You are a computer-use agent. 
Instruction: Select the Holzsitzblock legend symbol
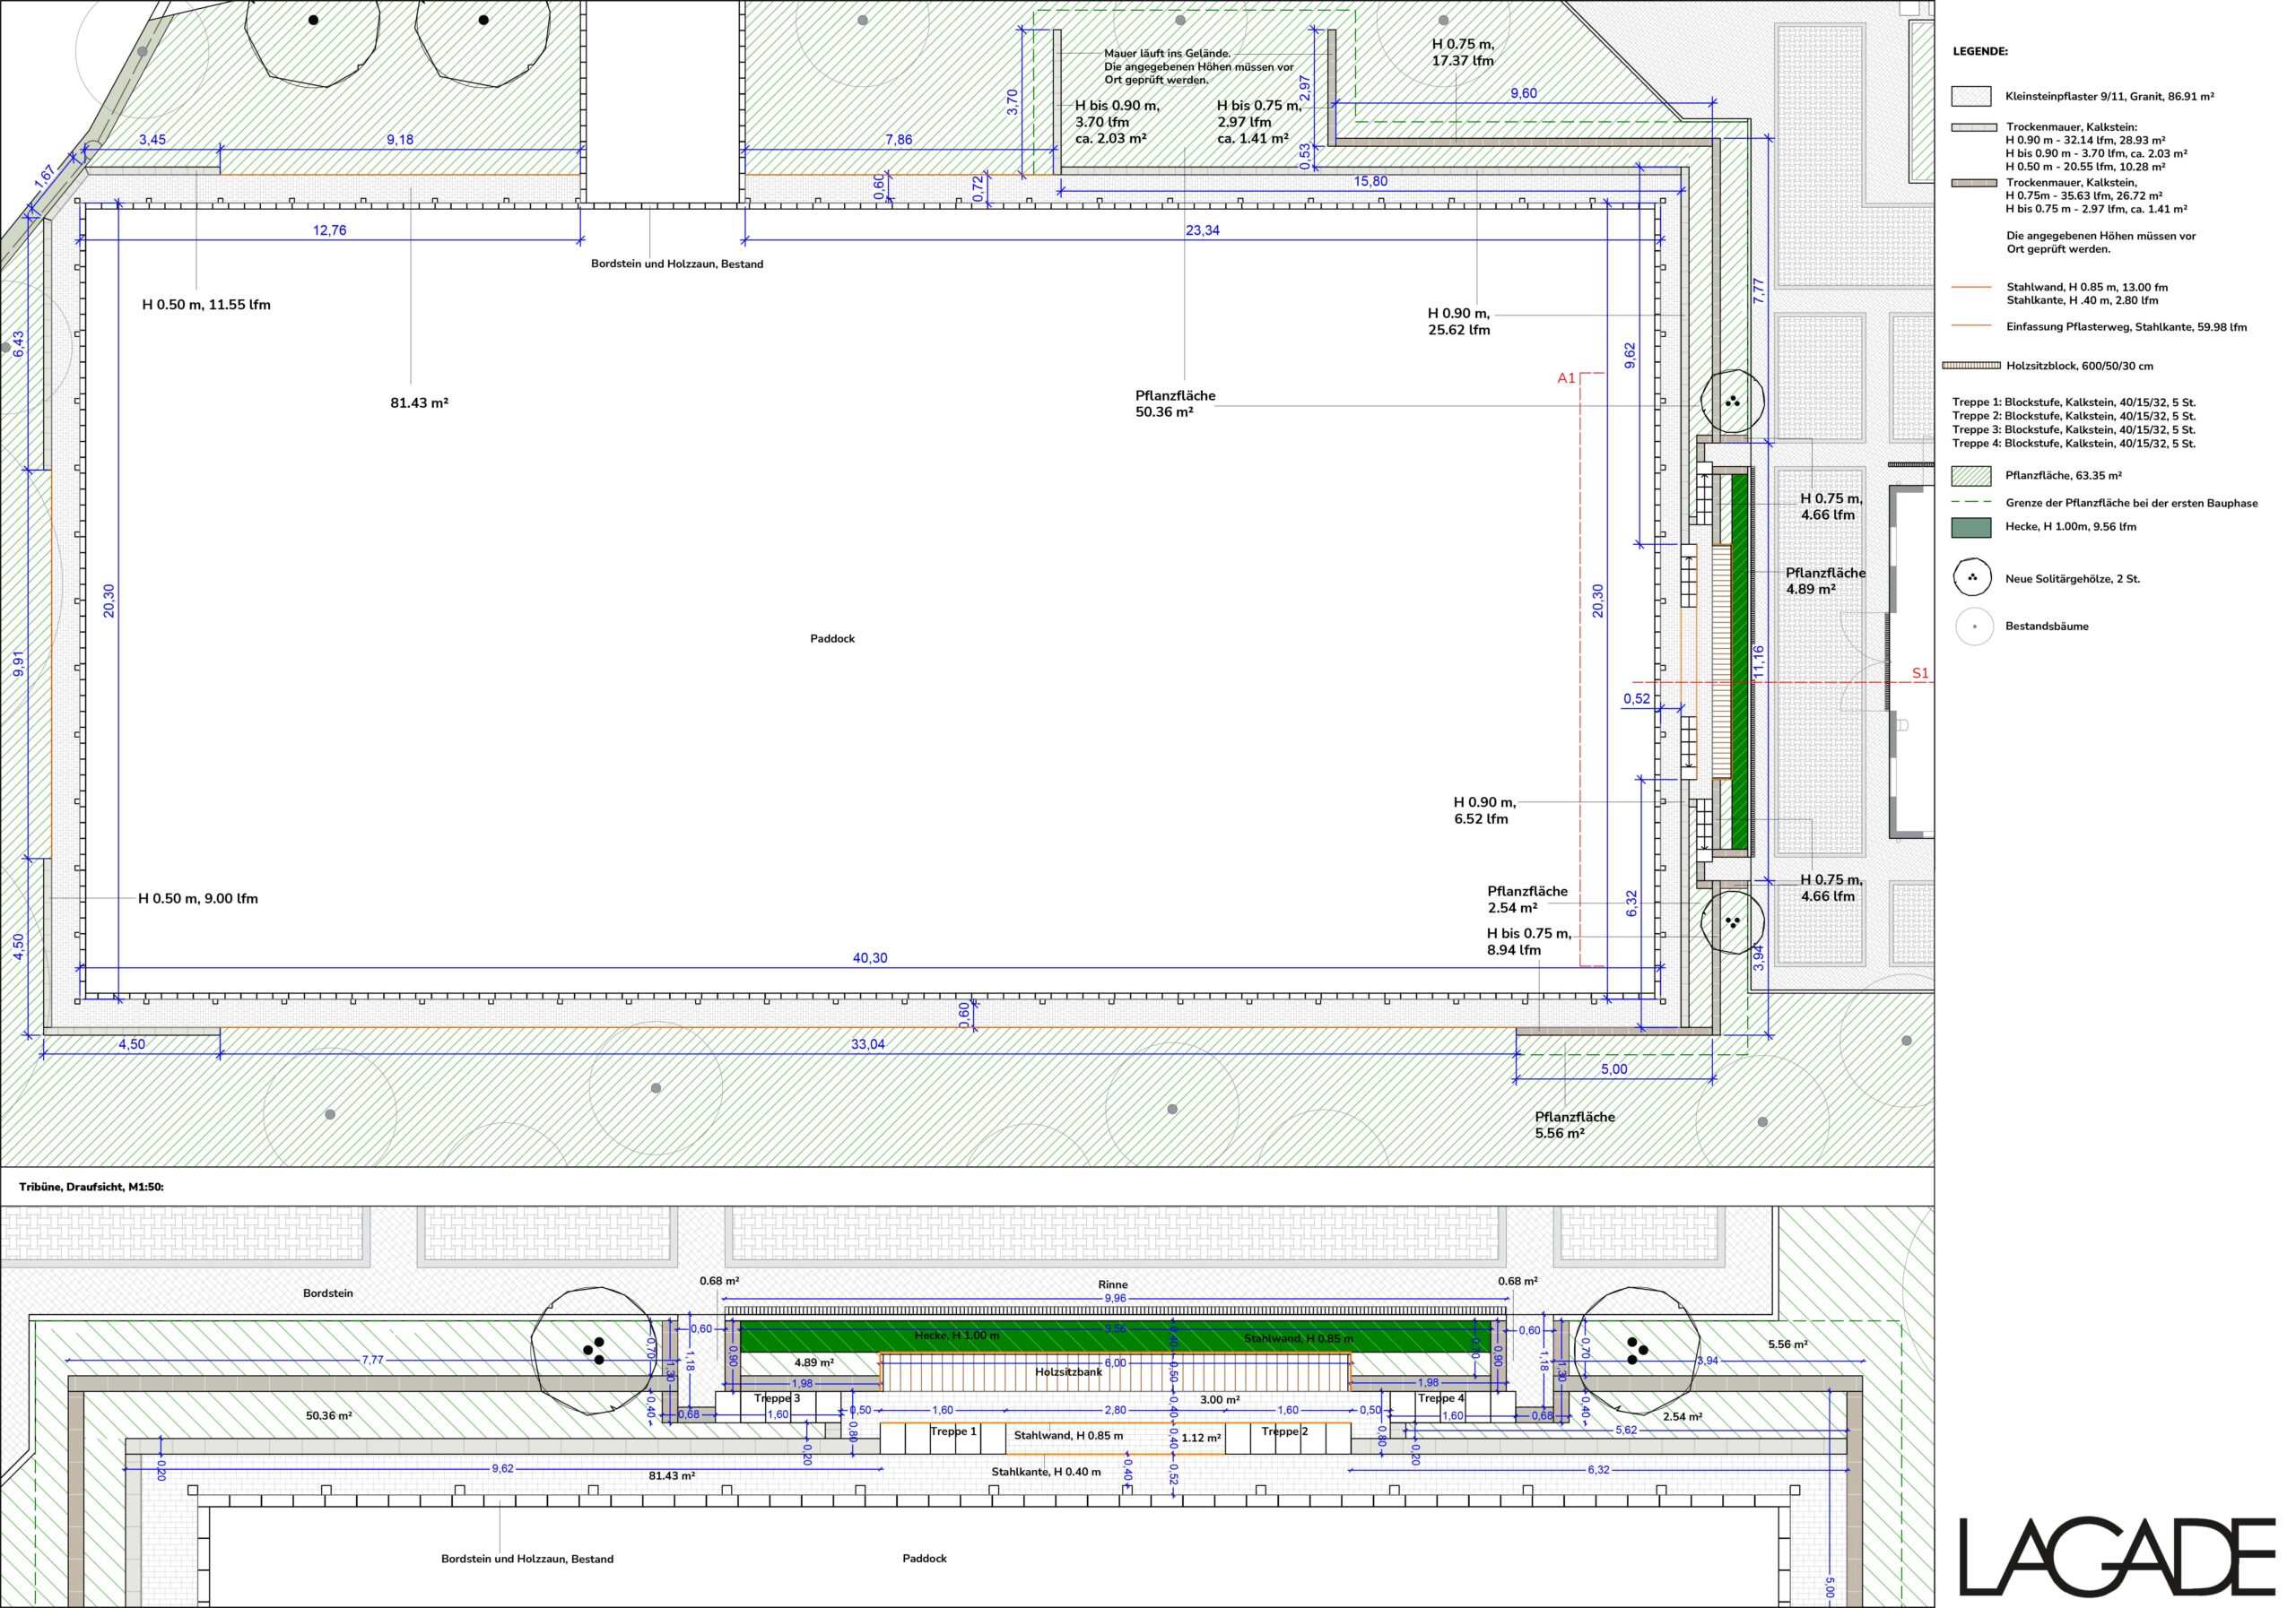pyautogui.click(x=1971, y=366)
